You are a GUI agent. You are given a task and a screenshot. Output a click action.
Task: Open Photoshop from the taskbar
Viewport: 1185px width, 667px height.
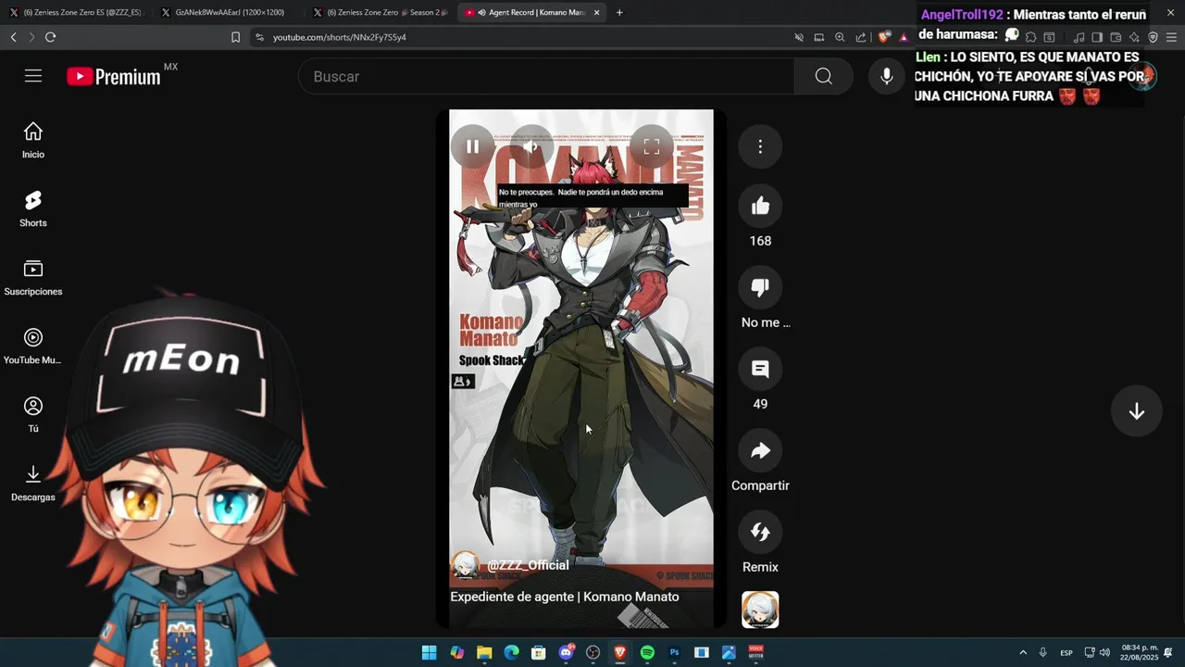[674, 653]
